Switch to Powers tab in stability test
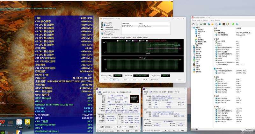 128,37
